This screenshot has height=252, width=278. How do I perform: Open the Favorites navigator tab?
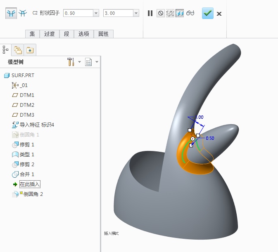click(30, 50)
